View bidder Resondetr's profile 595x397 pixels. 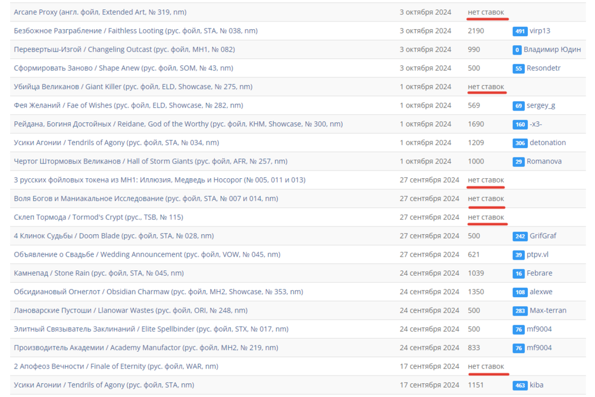click(543, 68)
